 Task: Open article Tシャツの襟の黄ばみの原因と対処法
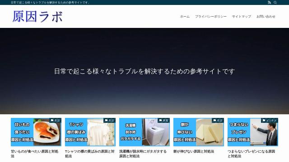(90, 154)
